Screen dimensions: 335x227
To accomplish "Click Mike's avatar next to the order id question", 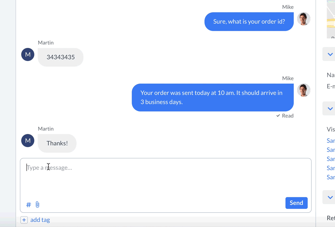I will [304, 19].
